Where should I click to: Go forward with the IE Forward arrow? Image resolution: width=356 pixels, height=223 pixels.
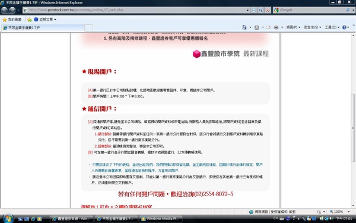tap(12, 10)
